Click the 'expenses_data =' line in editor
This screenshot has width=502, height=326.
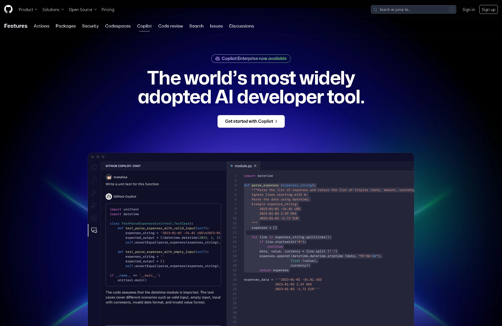(x=283, y=280)
